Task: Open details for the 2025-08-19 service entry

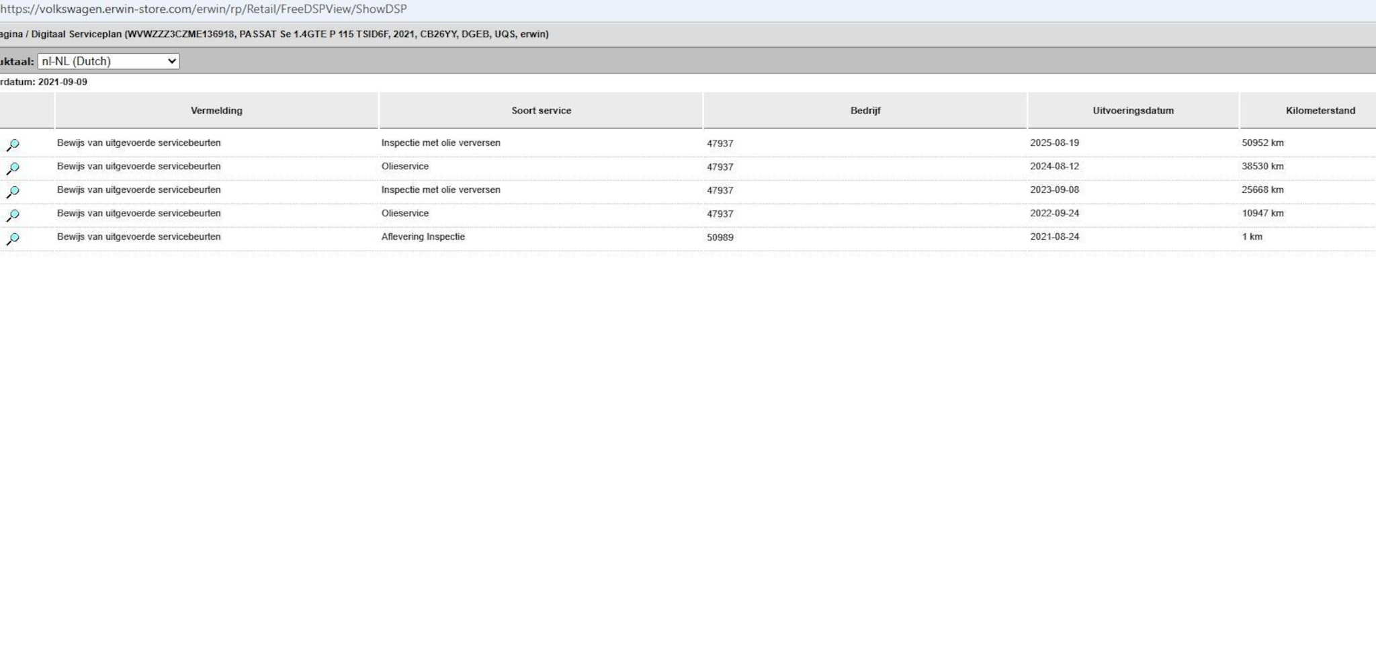Action: click(x=13, y=144)
